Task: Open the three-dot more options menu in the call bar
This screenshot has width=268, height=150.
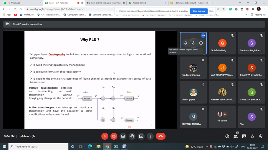Action: pos(150,136)
